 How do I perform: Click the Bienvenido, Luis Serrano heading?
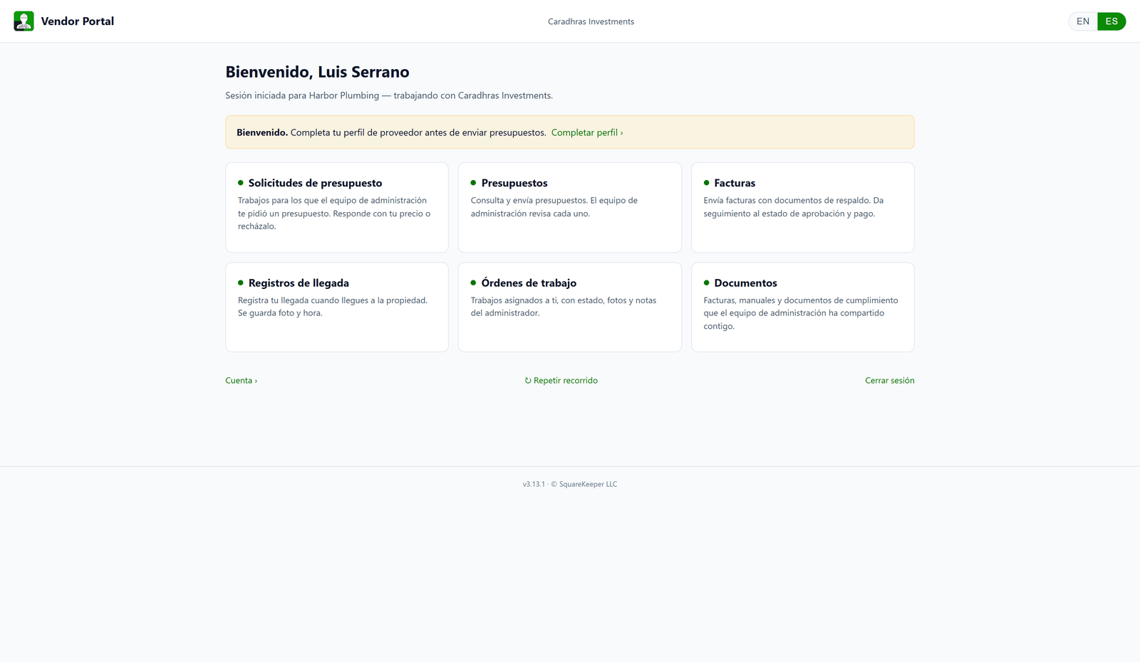(x=317, y=72)
